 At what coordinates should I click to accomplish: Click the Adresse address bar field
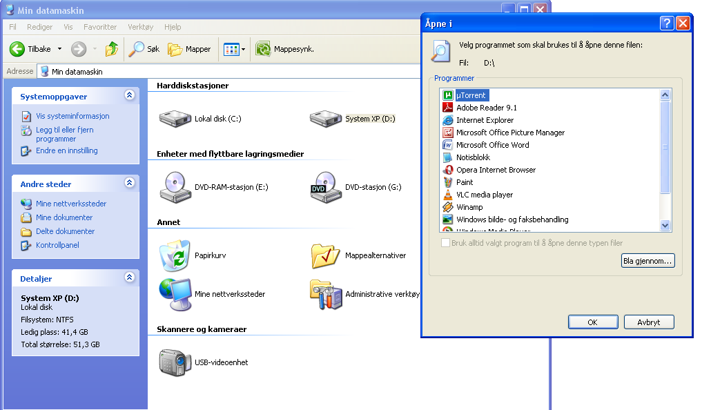coord(228,71)
